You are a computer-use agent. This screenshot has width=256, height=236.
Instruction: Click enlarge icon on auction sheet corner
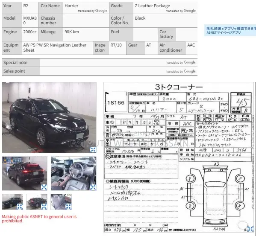[250, 229]
